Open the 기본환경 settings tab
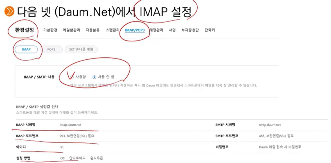Screen dimensions: 331x163 pos(50,30)
